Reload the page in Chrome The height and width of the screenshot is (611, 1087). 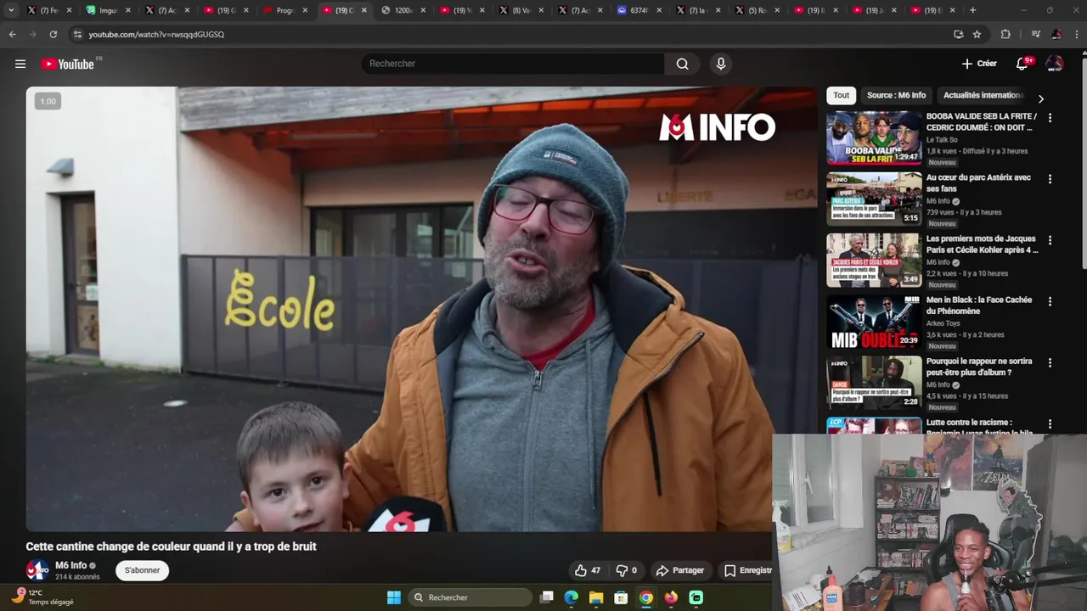click(x=53, y=34)
